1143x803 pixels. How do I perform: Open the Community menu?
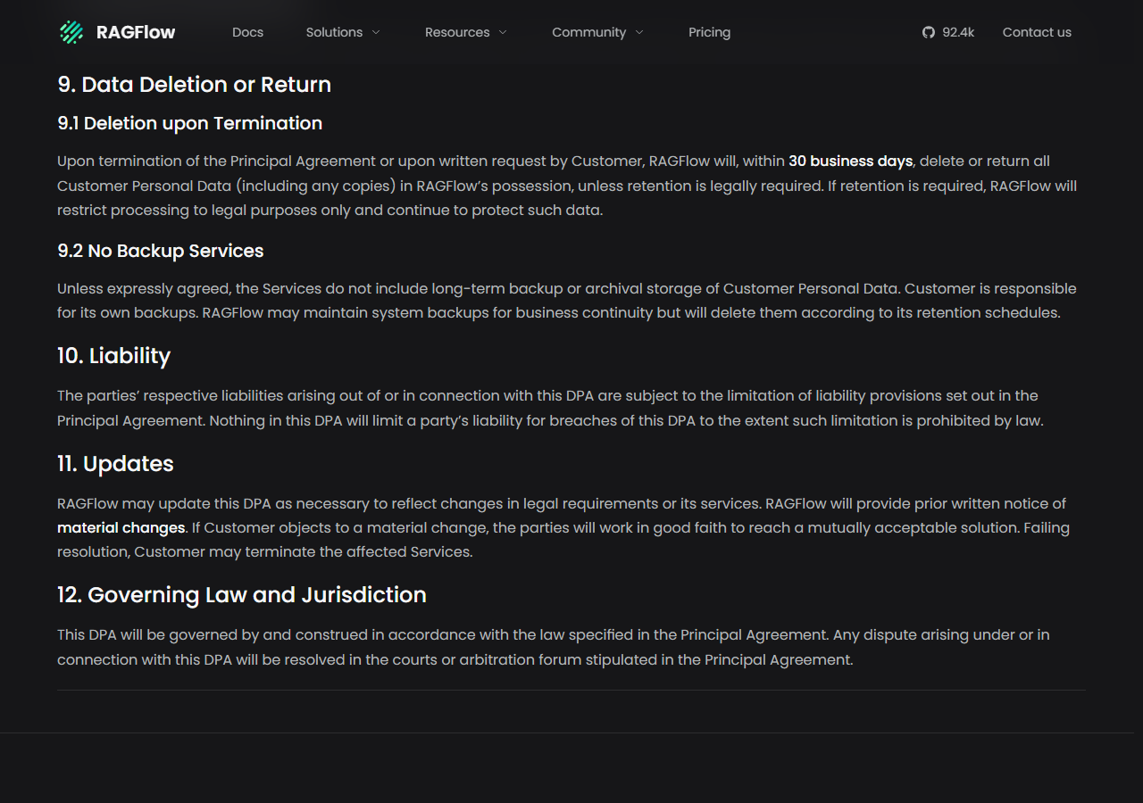[588, 32]
